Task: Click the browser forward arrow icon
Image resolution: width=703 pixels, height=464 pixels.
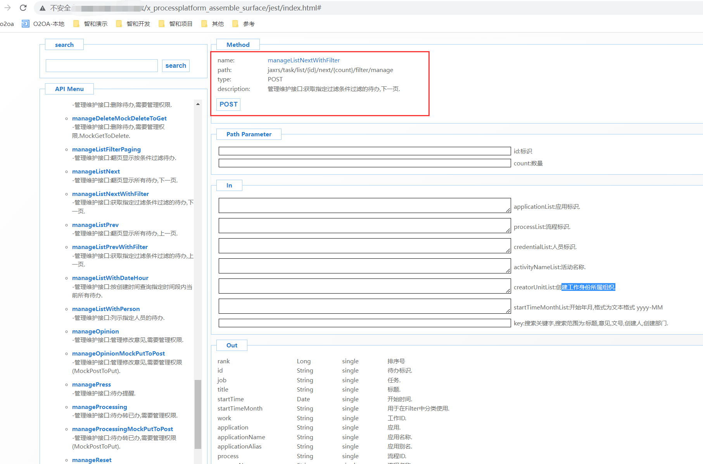Action: click(x=7, y=8)
